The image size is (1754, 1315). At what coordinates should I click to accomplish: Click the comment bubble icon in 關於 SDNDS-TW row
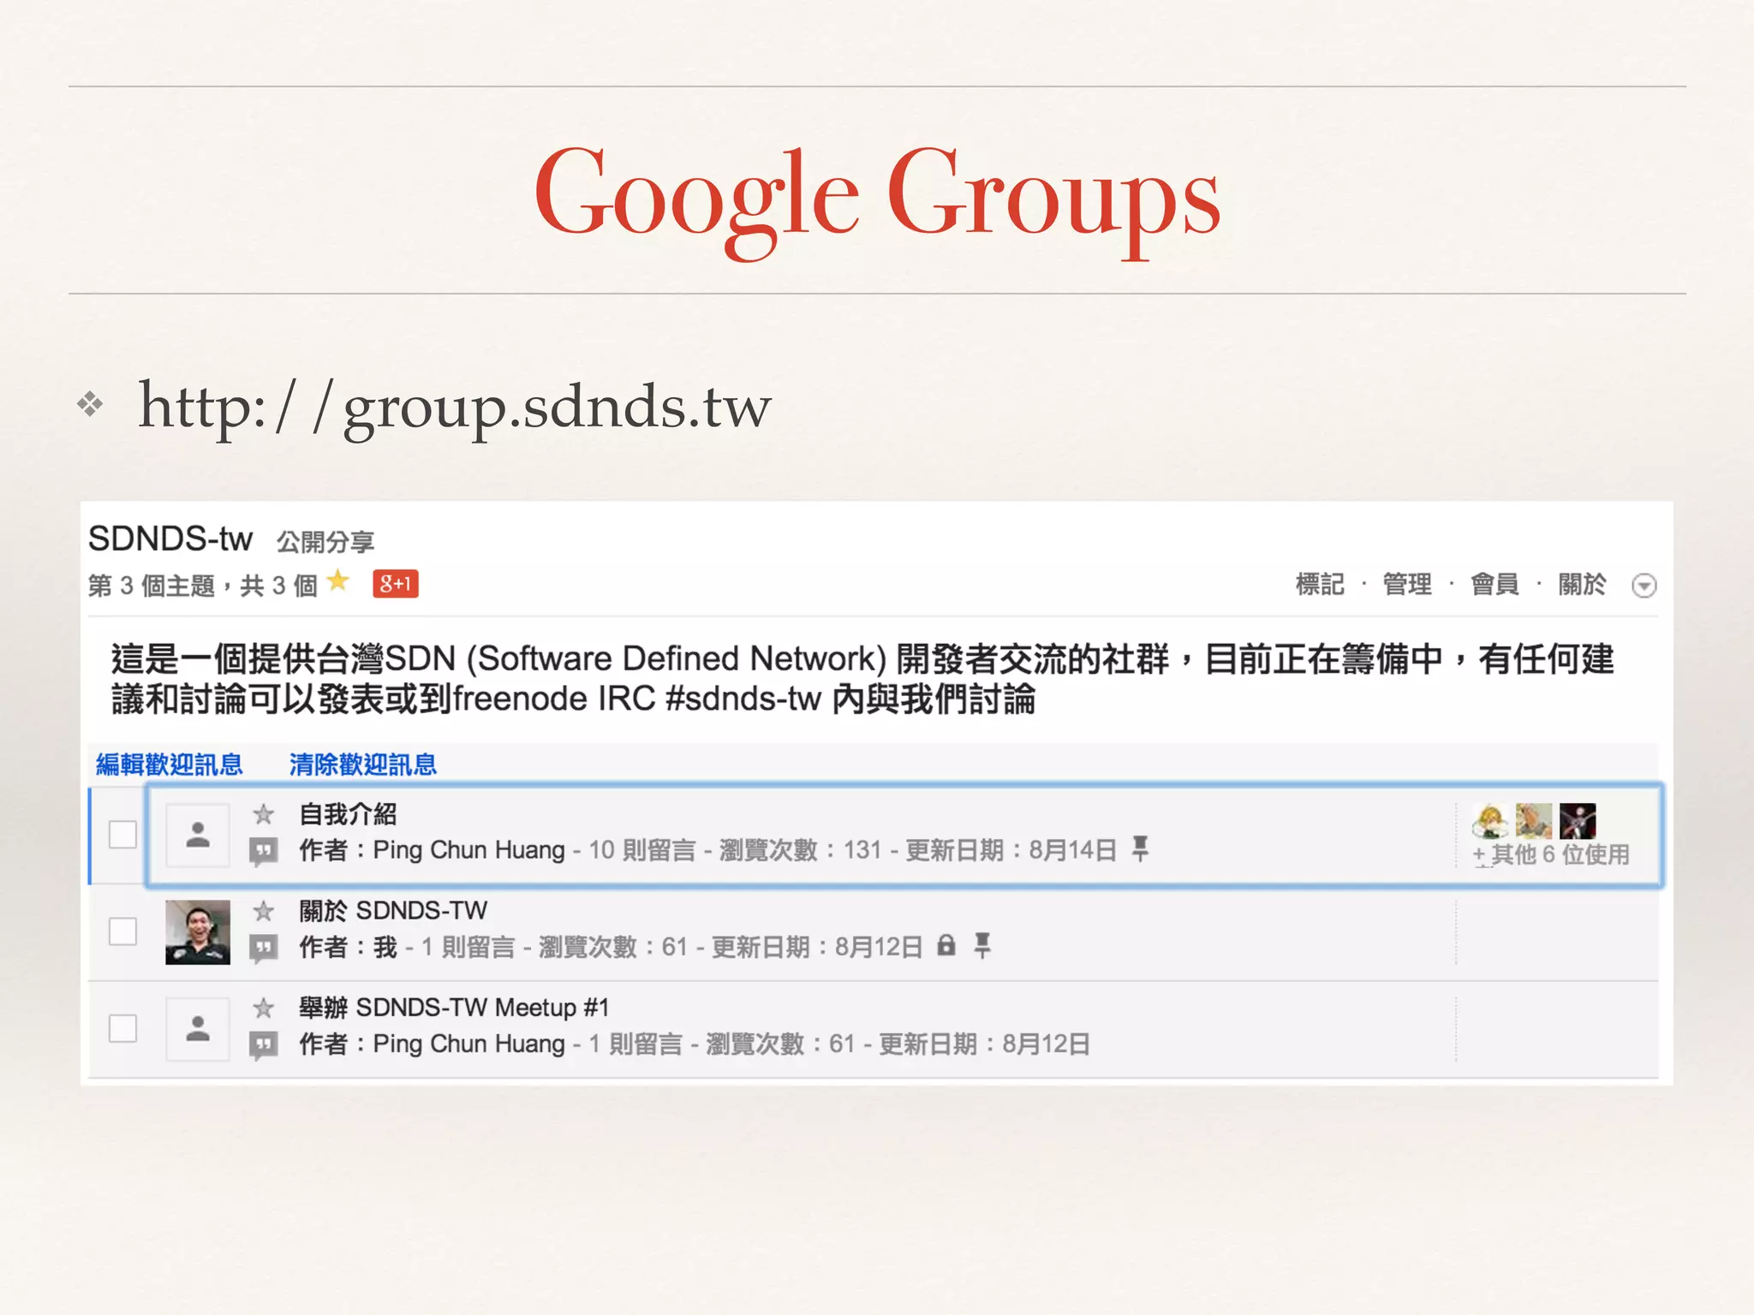point(264,949)
